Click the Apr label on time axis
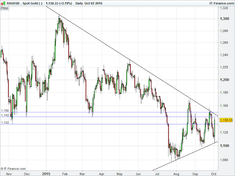This screenshot has height=176, width=235. point(102,174)
